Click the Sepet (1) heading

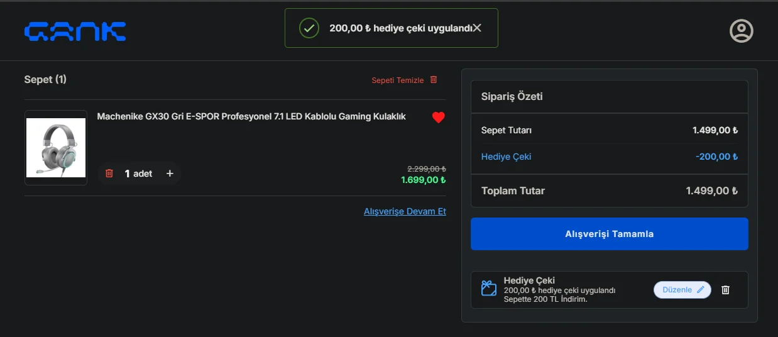click(x=45, y=79)
